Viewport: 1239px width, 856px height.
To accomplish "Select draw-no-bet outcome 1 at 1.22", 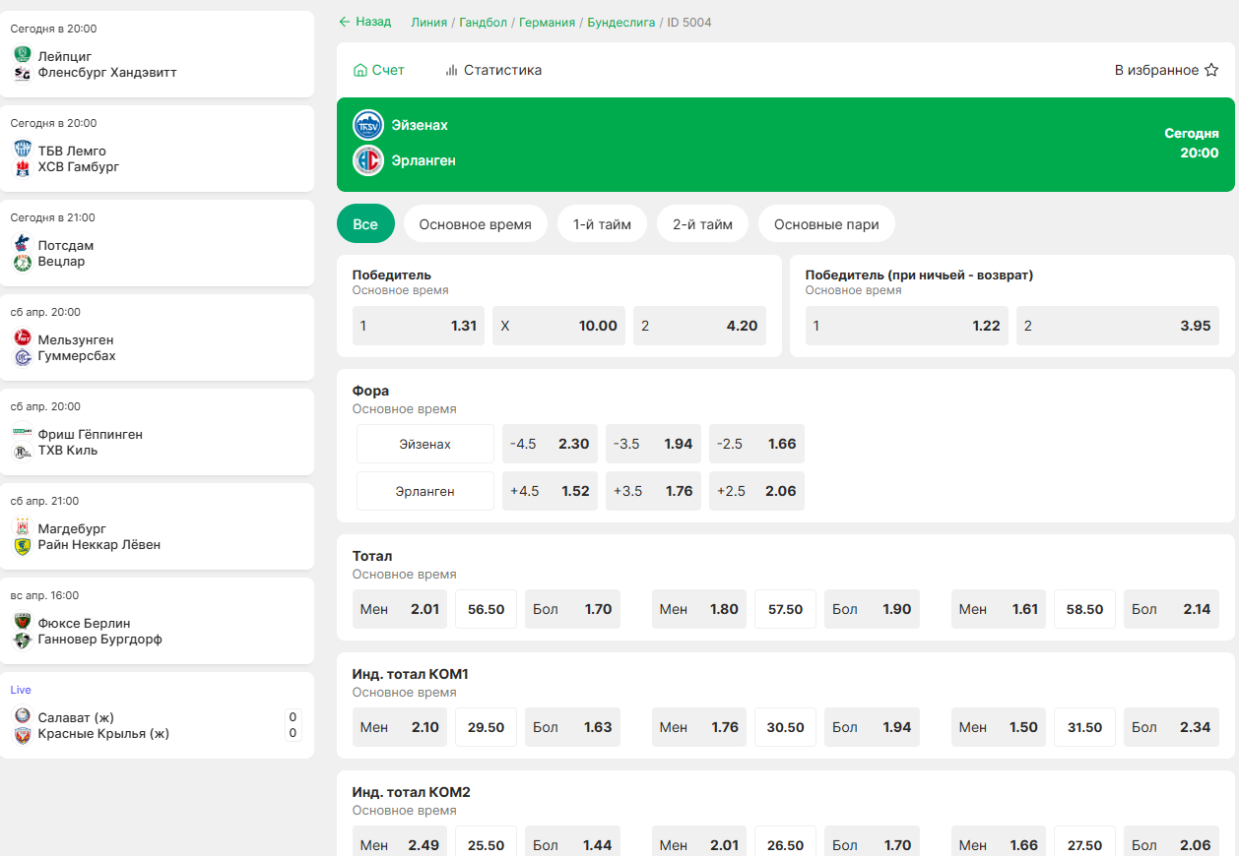I will click(x=907, y=326).
